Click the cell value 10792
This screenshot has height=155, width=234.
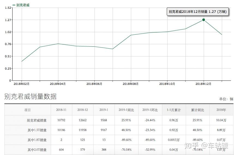point(61,120)
